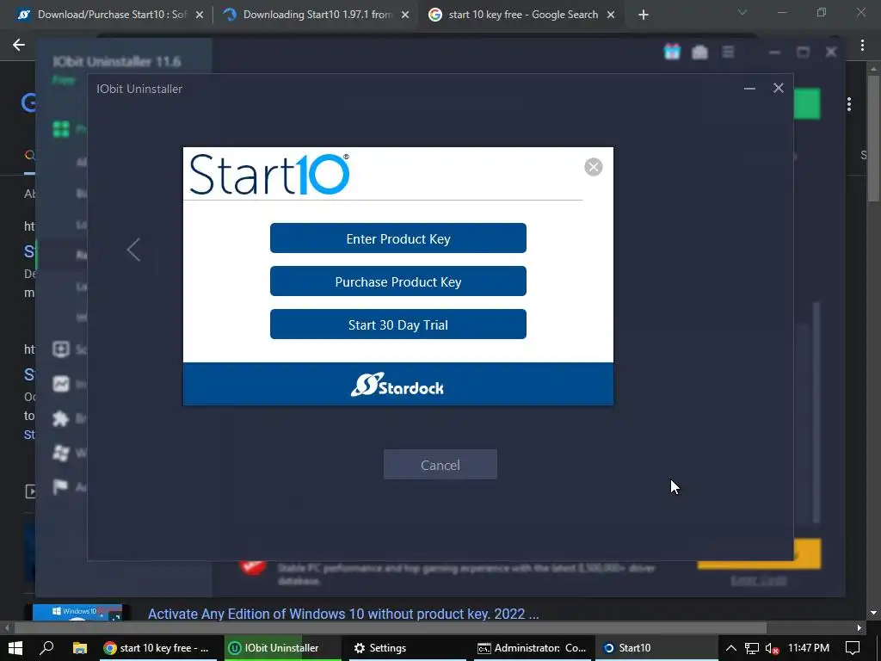Open Windows Apps icon in IObit sidebar
Image resolution: width=881 pixels, height=661 pixels.
pyautogui.click(x=61, y=453)
